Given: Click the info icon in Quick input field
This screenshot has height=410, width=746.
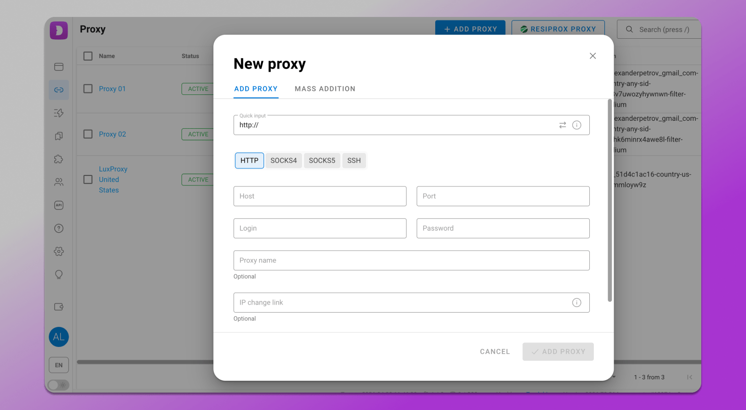Looking at the screenshot, I should coord(576,125).
